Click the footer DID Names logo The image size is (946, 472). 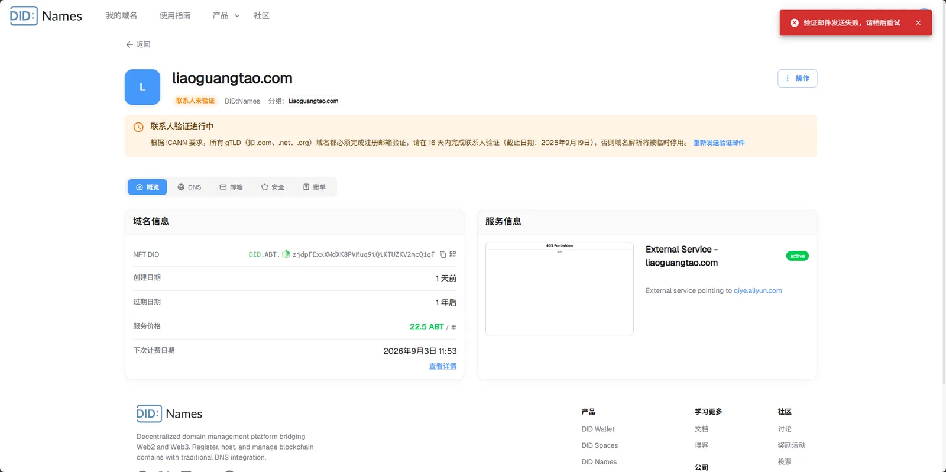[170, 413]
